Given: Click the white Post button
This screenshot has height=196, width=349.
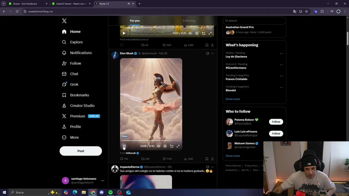Looking at the screenshot, I should click(81, 151).
